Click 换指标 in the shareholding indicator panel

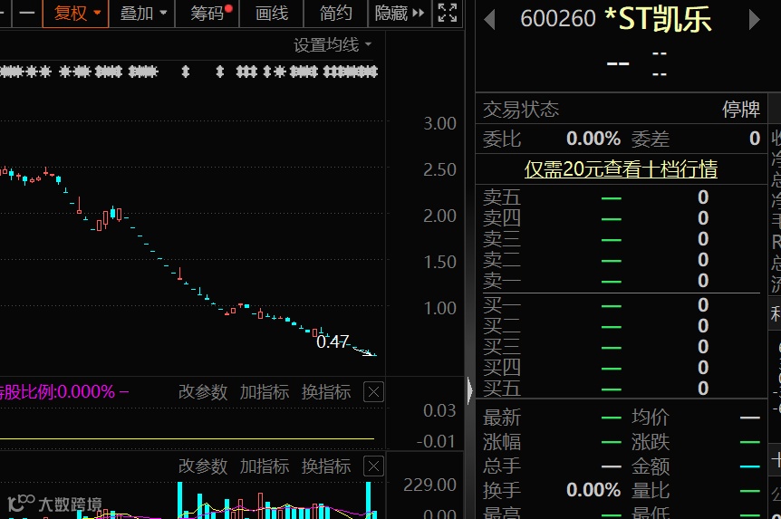[326, 392]
